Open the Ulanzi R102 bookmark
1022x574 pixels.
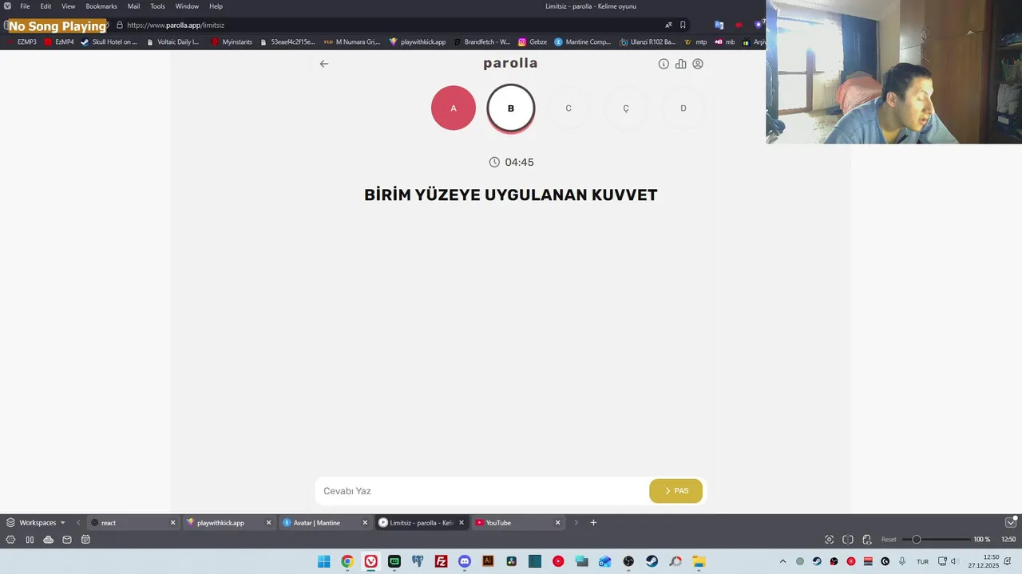[648, 42]
